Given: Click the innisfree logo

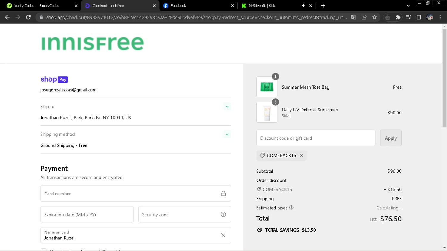Looking at the screenshot, I should tap(92, 43).
